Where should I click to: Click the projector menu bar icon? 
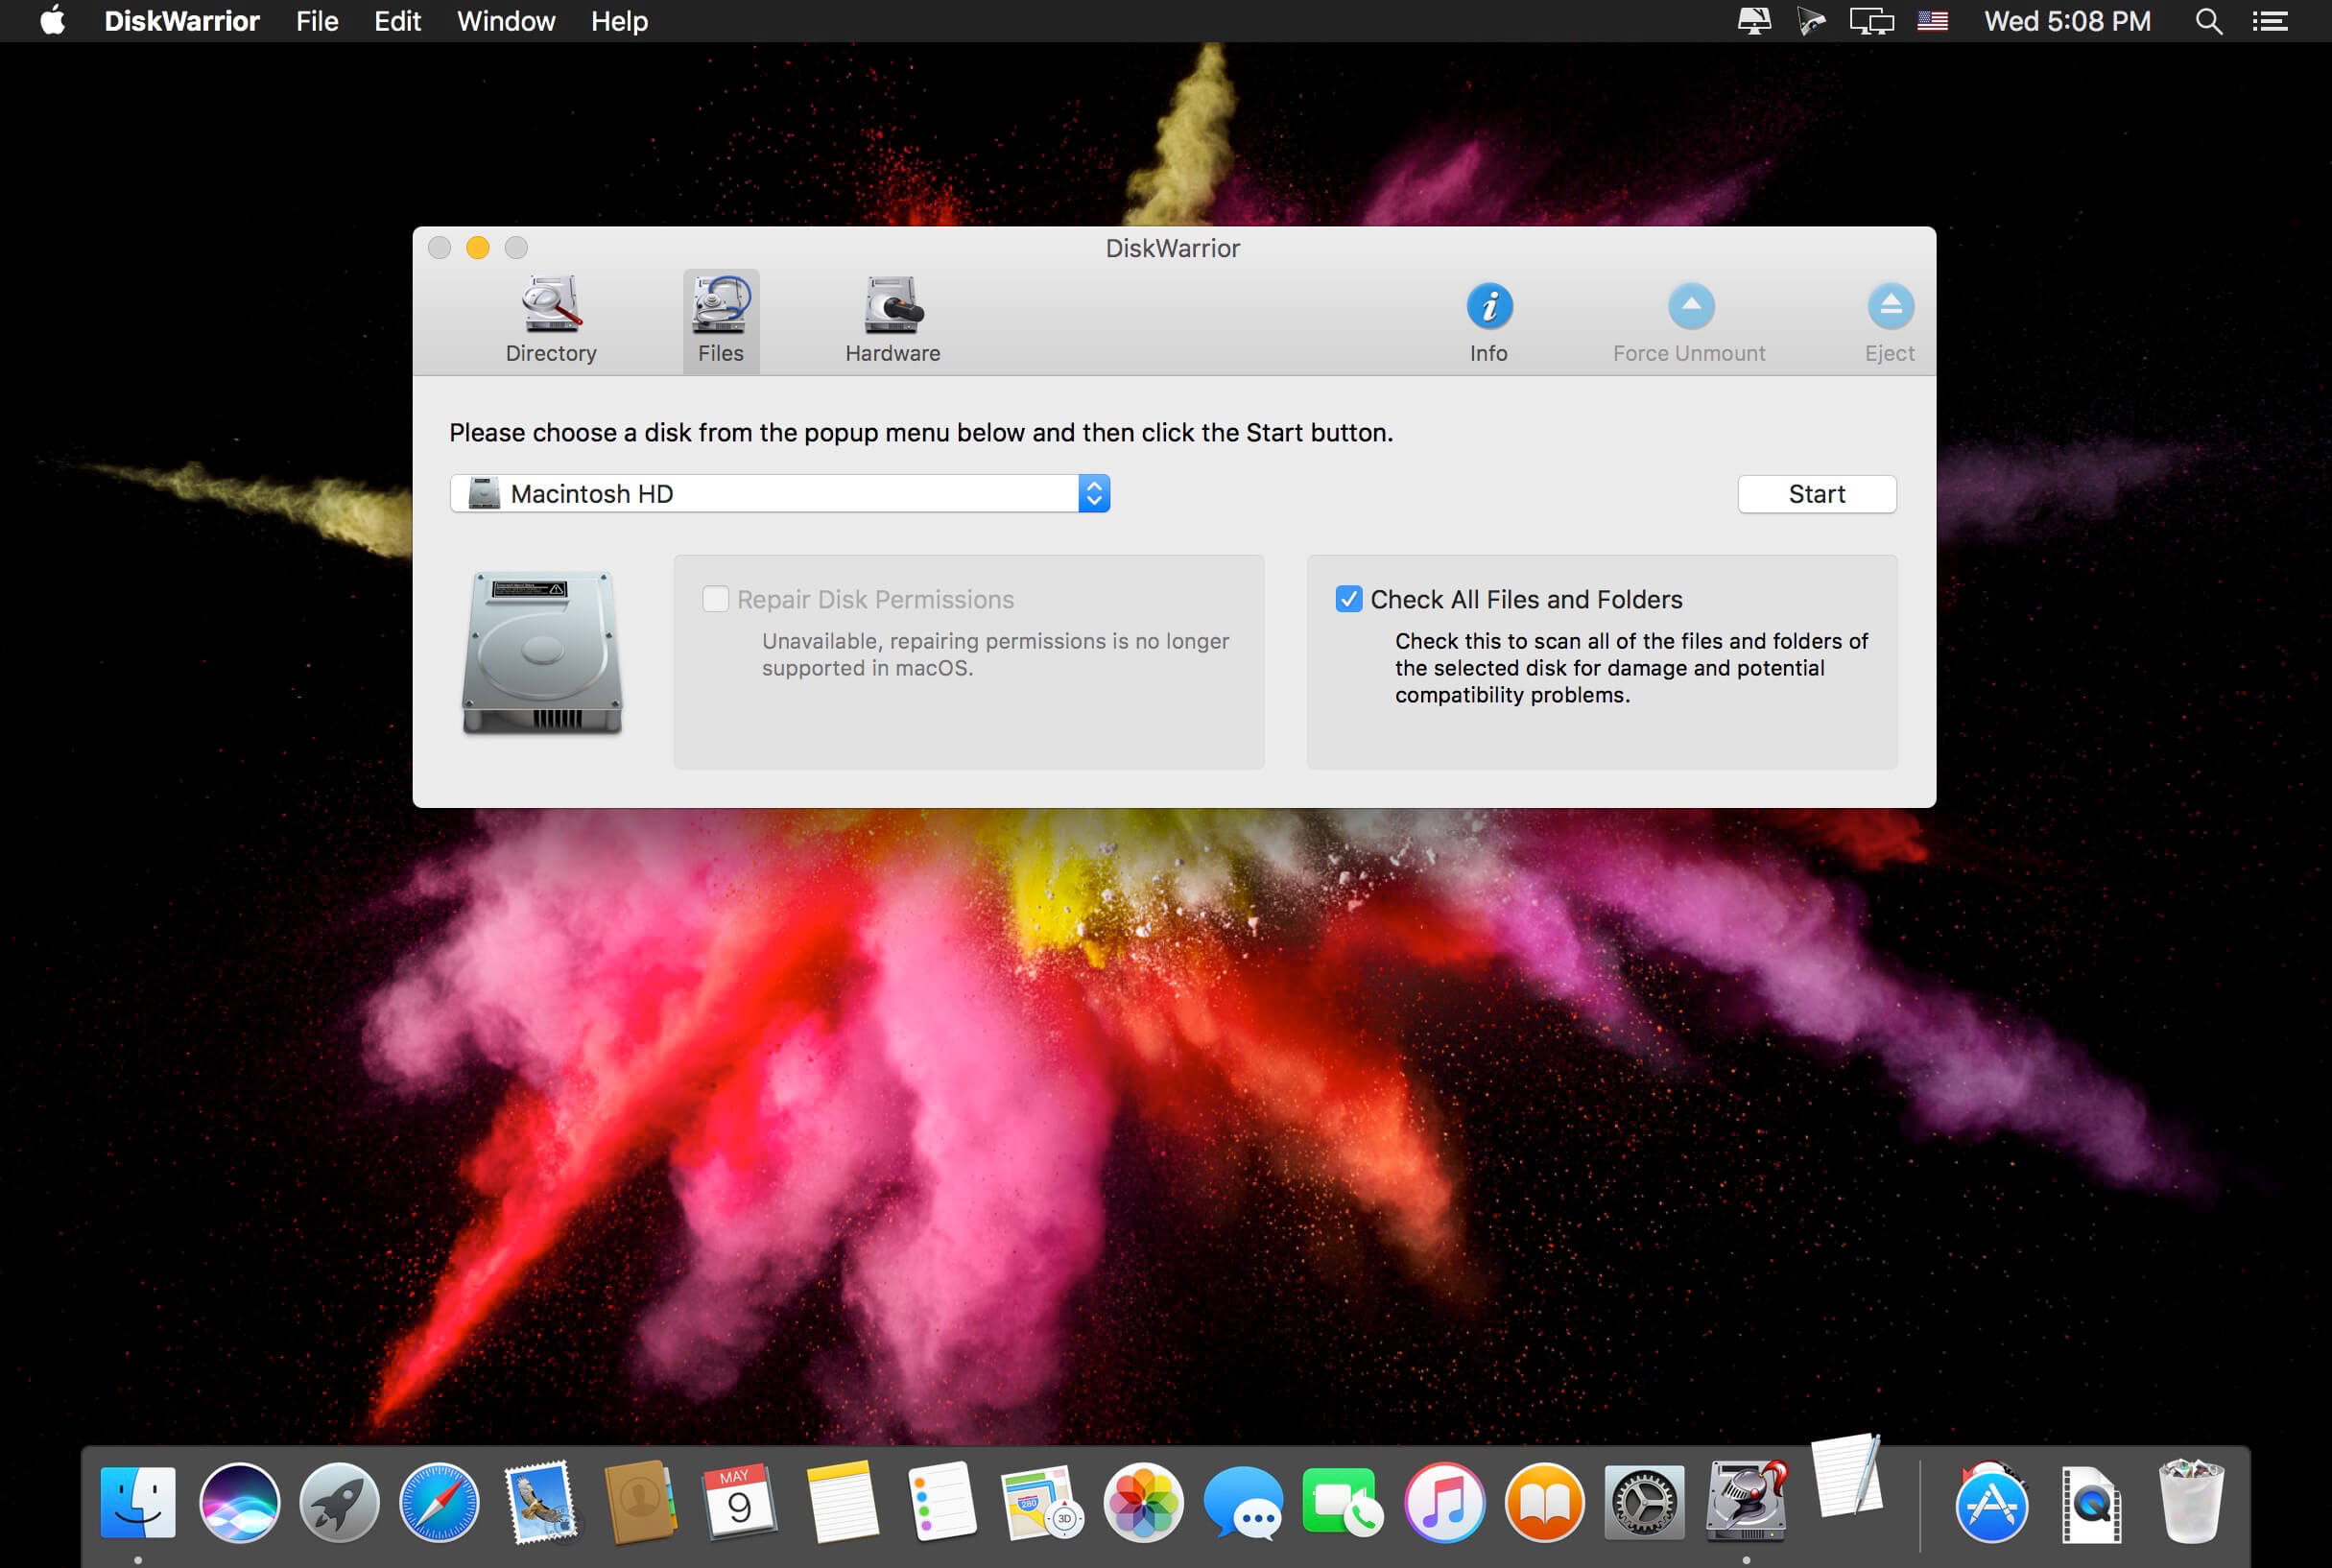pyautogui.click(x=1811, y=21)
